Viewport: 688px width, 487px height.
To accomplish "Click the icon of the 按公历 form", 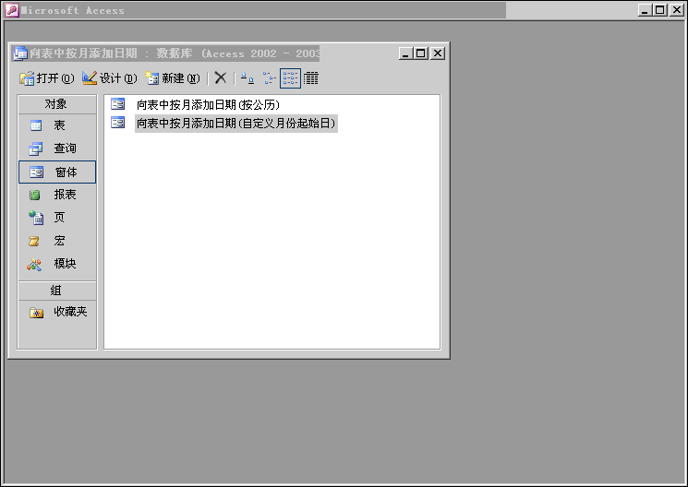I will 117,104.
